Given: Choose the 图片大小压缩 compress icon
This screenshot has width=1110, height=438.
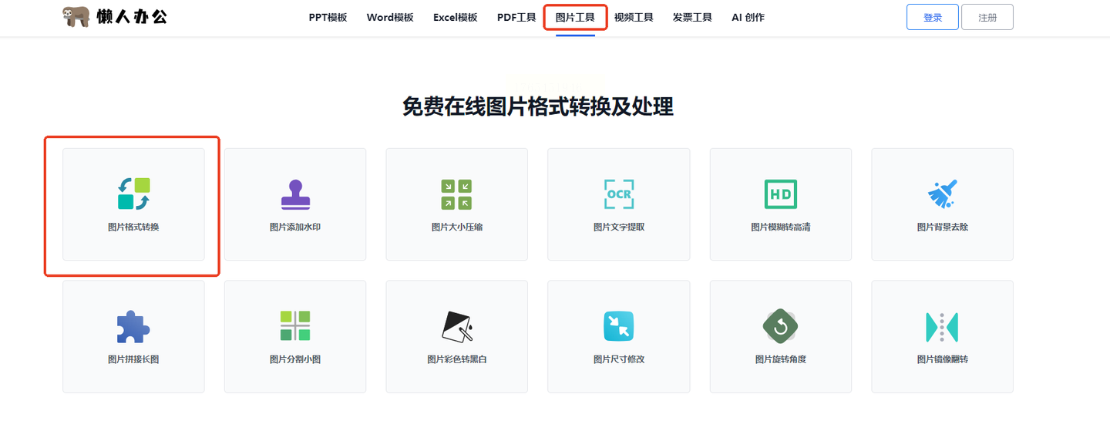Looking at the screenshot, I should point(456,194).
